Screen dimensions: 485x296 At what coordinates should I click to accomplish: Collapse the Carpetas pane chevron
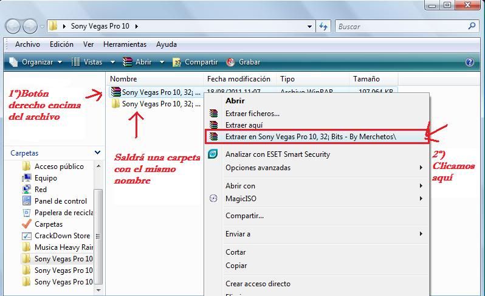[97, 153]
